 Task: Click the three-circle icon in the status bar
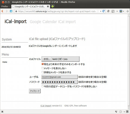[116, 112]
